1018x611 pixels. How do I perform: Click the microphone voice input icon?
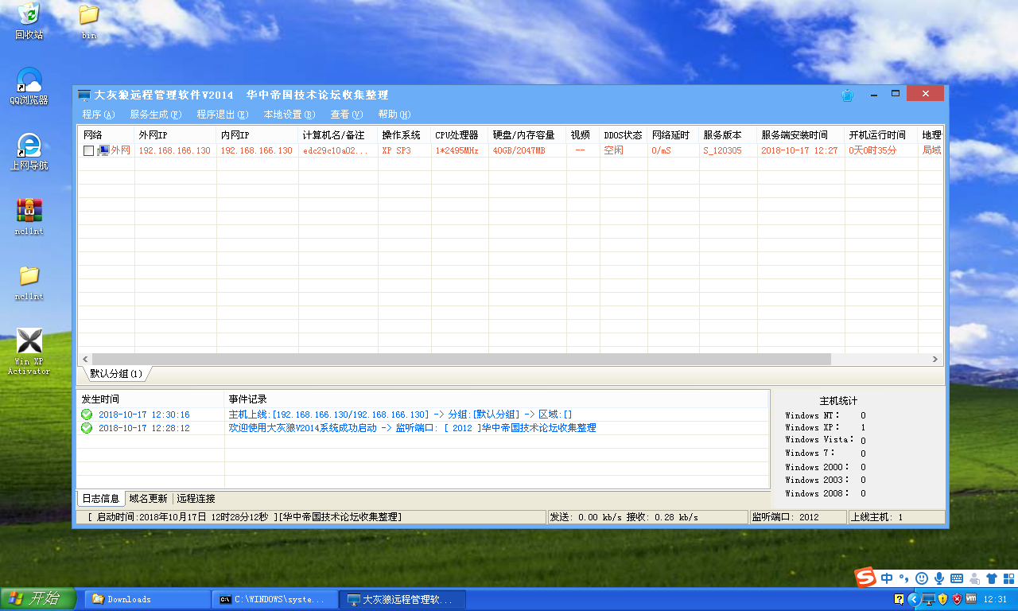point(939,578)
